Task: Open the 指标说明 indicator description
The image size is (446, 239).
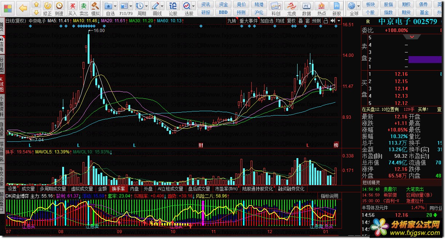Action: pyautogui.click(x=330, y=196)
